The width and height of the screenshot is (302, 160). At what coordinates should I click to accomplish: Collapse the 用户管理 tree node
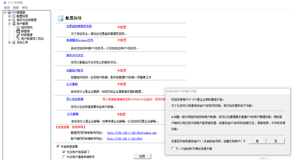pos(10,24)
